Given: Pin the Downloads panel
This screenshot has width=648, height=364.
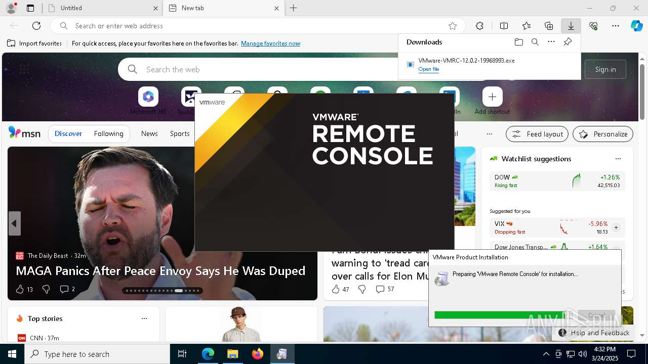Looking at the screenshot, I should [x=568, y=42].
